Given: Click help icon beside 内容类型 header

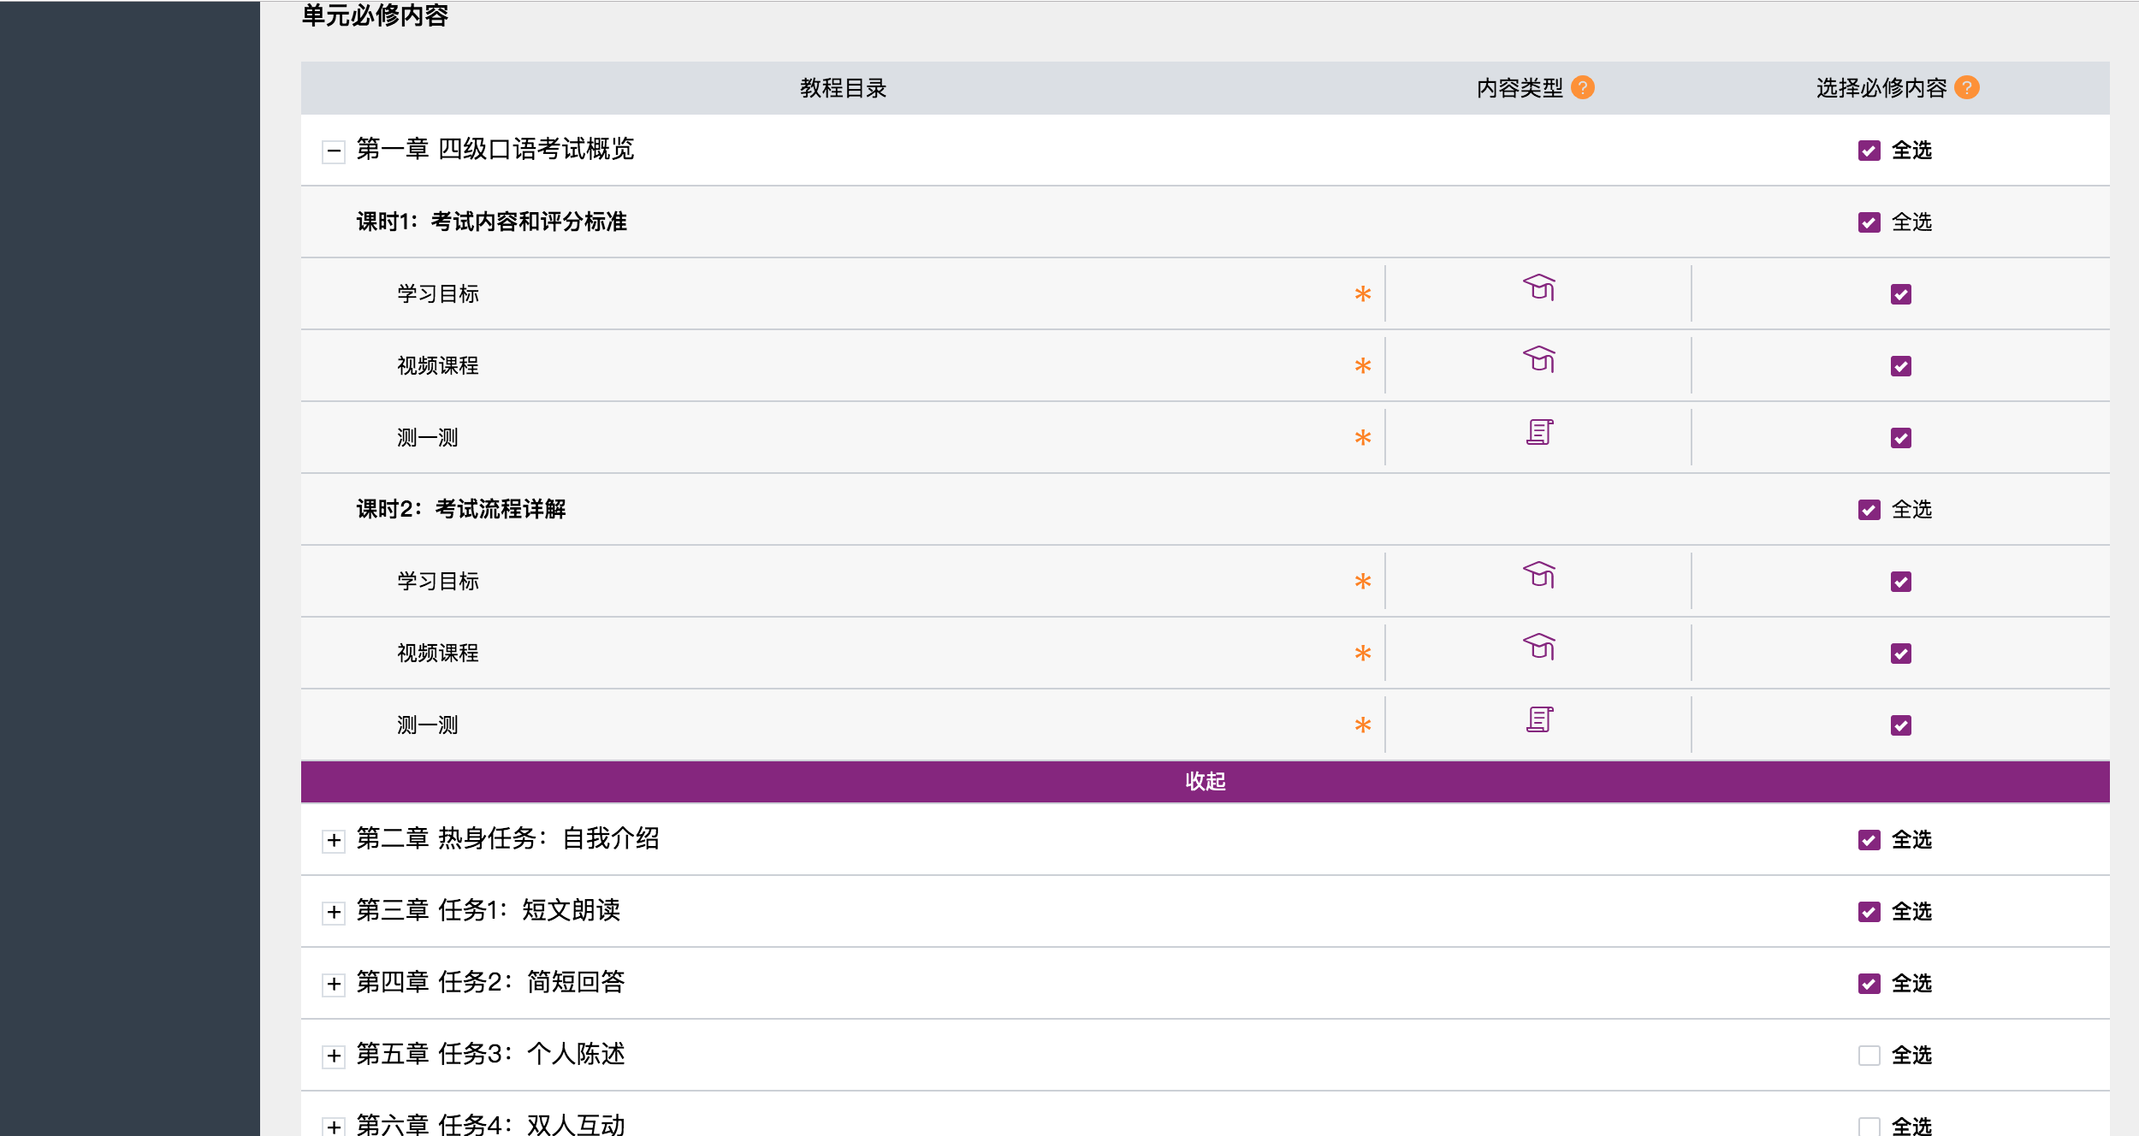Looking at the screenshot, I should [1582, 87].
